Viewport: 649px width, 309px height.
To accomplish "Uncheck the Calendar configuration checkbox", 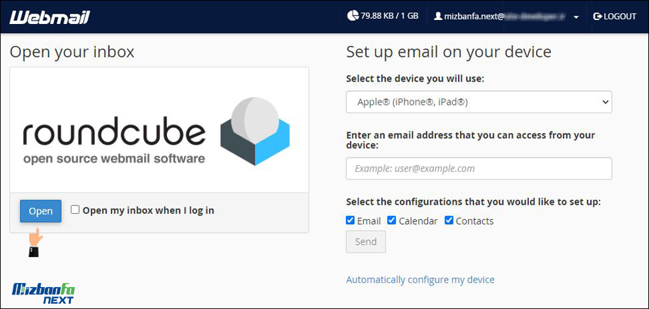I will (x=391, y=221).
